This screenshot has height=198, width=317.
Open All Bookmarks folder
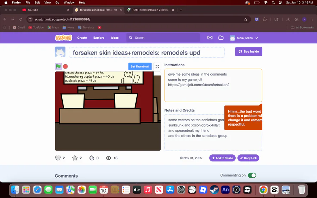[x=302, y=27]
